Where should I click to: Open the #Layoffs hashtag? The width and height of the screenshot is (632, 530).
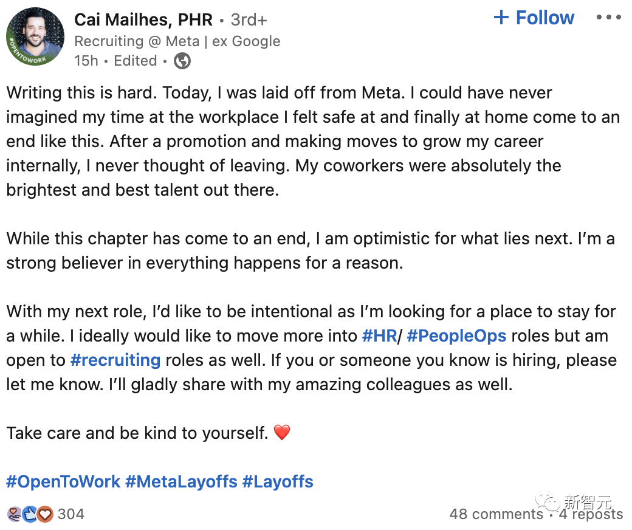click(278, 481)
